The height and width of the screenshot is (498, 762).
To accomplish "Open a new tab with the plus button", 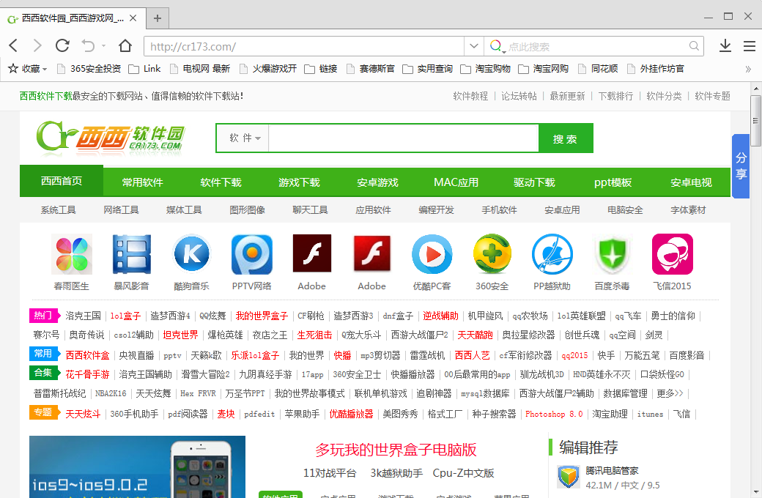I will pos(157,18).
